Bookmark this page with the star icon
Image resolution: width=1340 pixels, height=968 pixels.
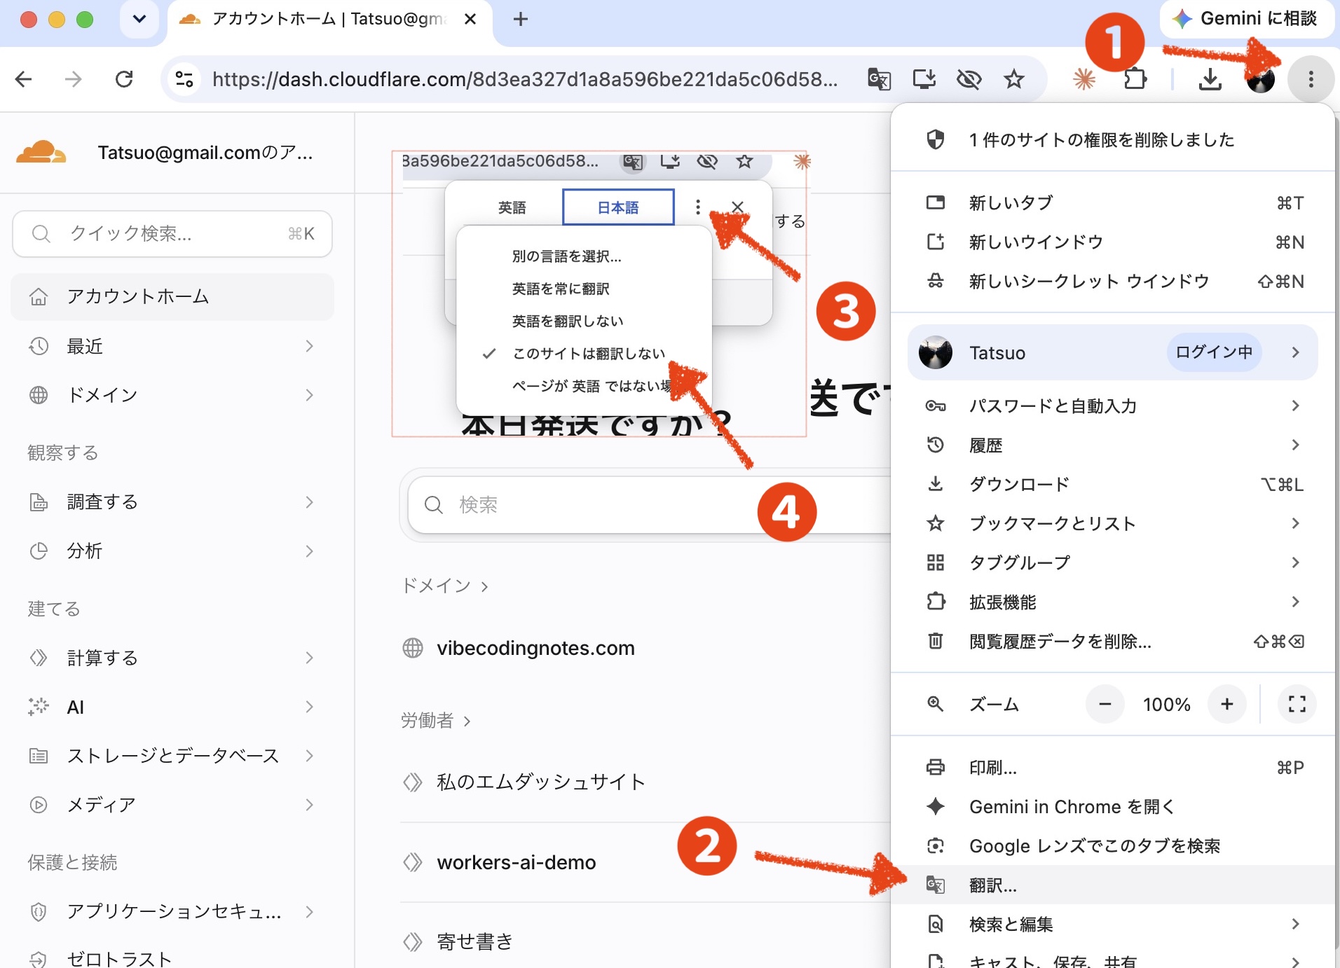point(1014,79)
